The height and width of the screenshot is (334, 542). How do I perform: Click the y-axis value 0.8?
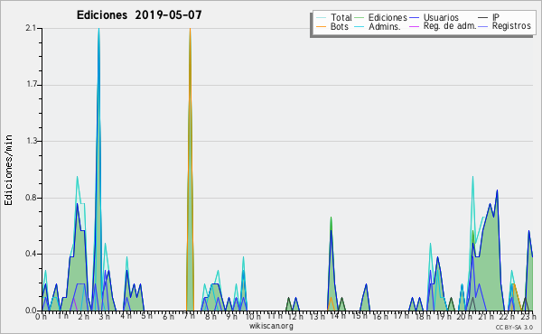(x=31, y=198)
